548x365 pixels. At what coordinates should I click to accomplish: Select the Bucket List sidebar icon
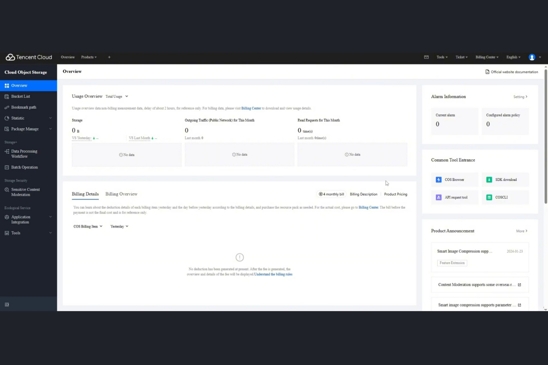(6, 96)
